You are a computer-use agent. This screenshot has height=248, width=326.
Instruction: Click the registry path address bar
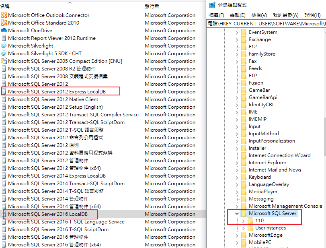tap(267, 23)
